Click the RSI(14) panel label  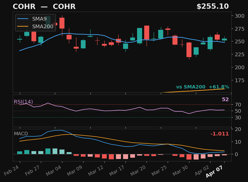coord(23,101)
